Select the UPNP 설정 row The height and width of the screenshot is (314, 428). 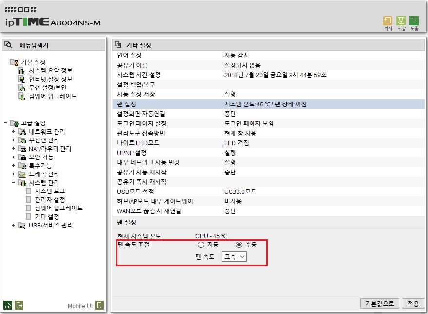point(269,153)
